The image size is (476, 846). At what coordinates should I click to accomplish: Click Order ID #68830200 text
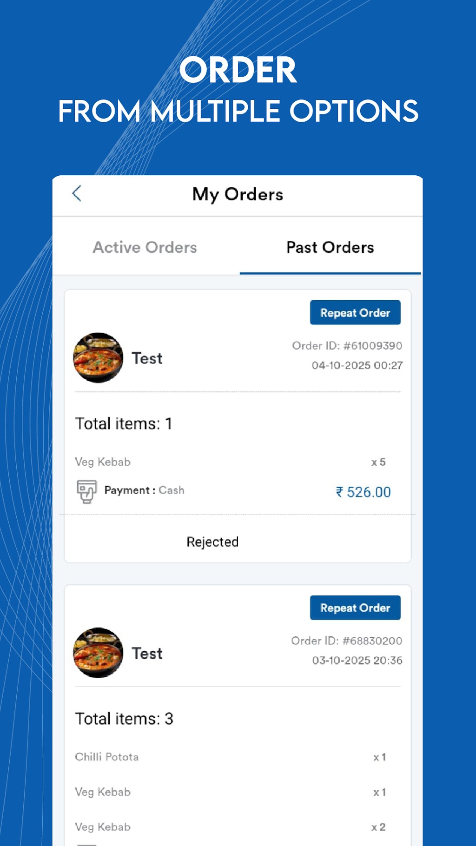click(347, 641)
